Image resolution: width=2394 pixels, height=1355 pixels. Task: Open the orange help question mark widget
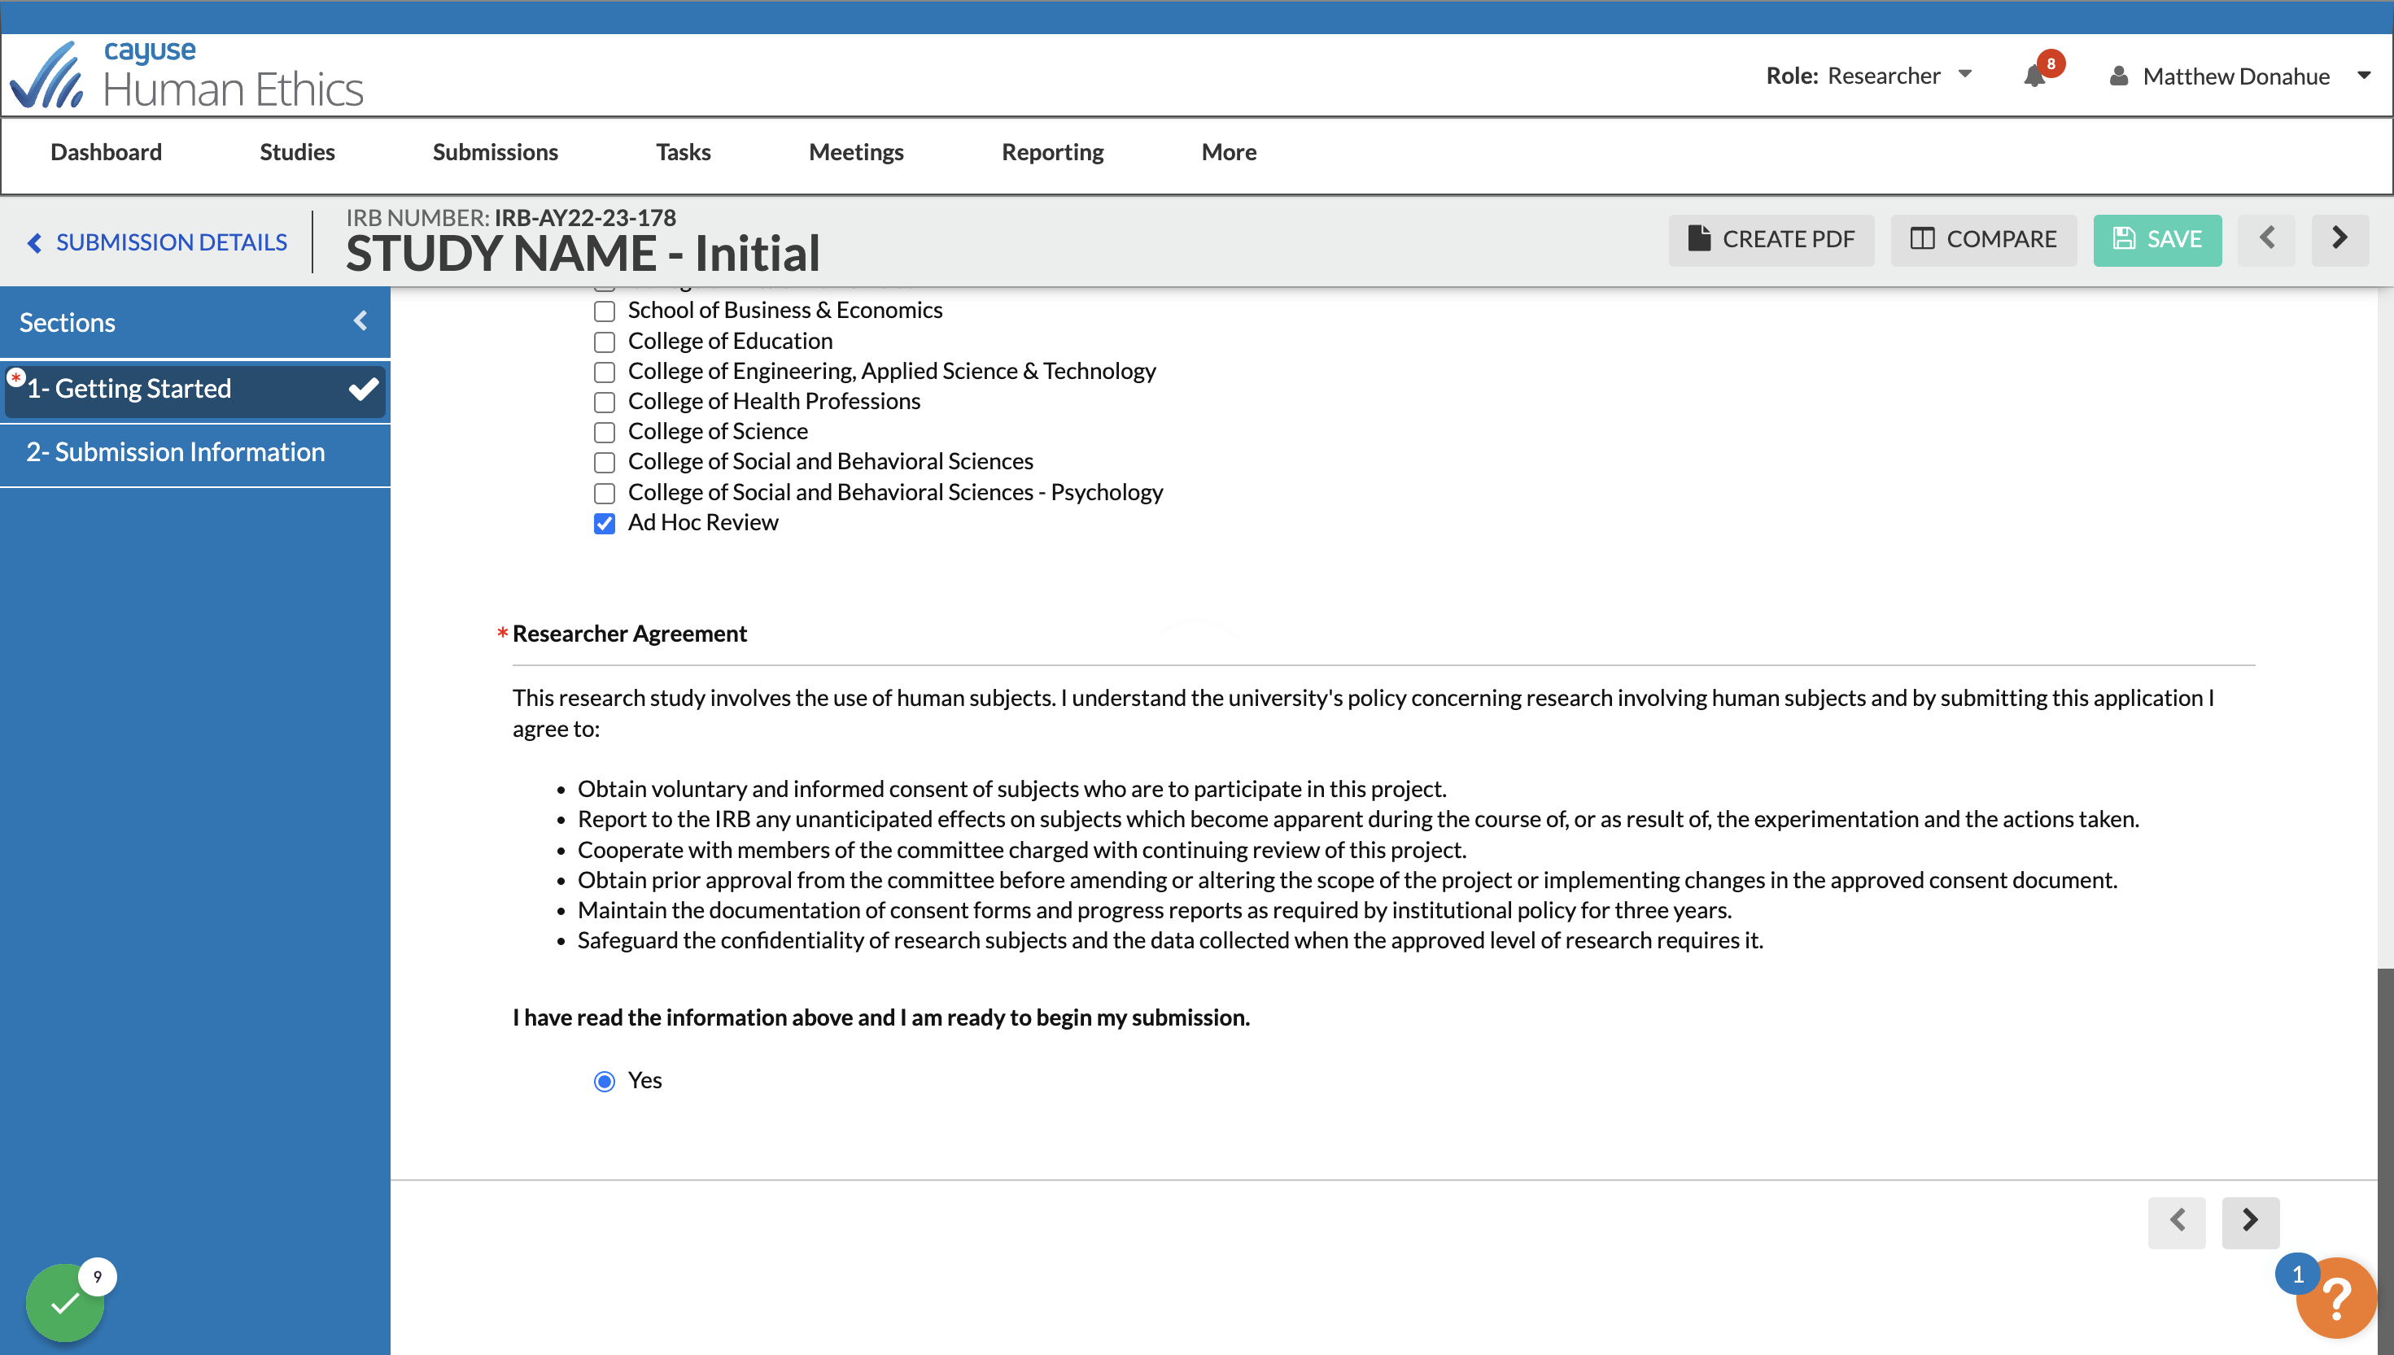point(2335,1297)
